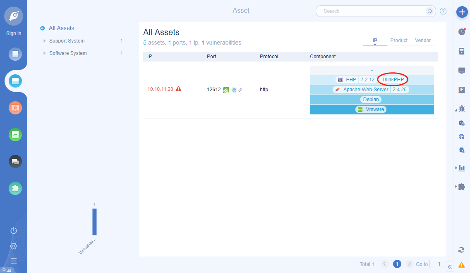Go to previous page arrow
This screenshot has width=470, height=273.
(x=384, y=264)
